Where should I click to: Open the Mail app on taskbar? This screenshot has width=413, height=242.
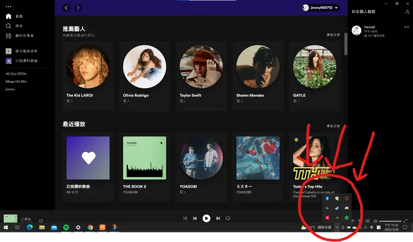54,228
